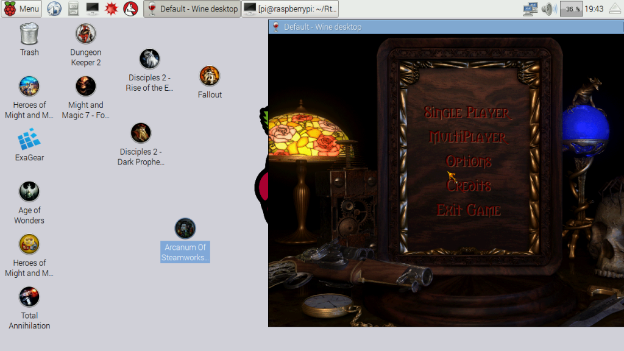Select the Total Annihilation desktop icon
The image size is (624, 351).
click(x=29, y=297)
